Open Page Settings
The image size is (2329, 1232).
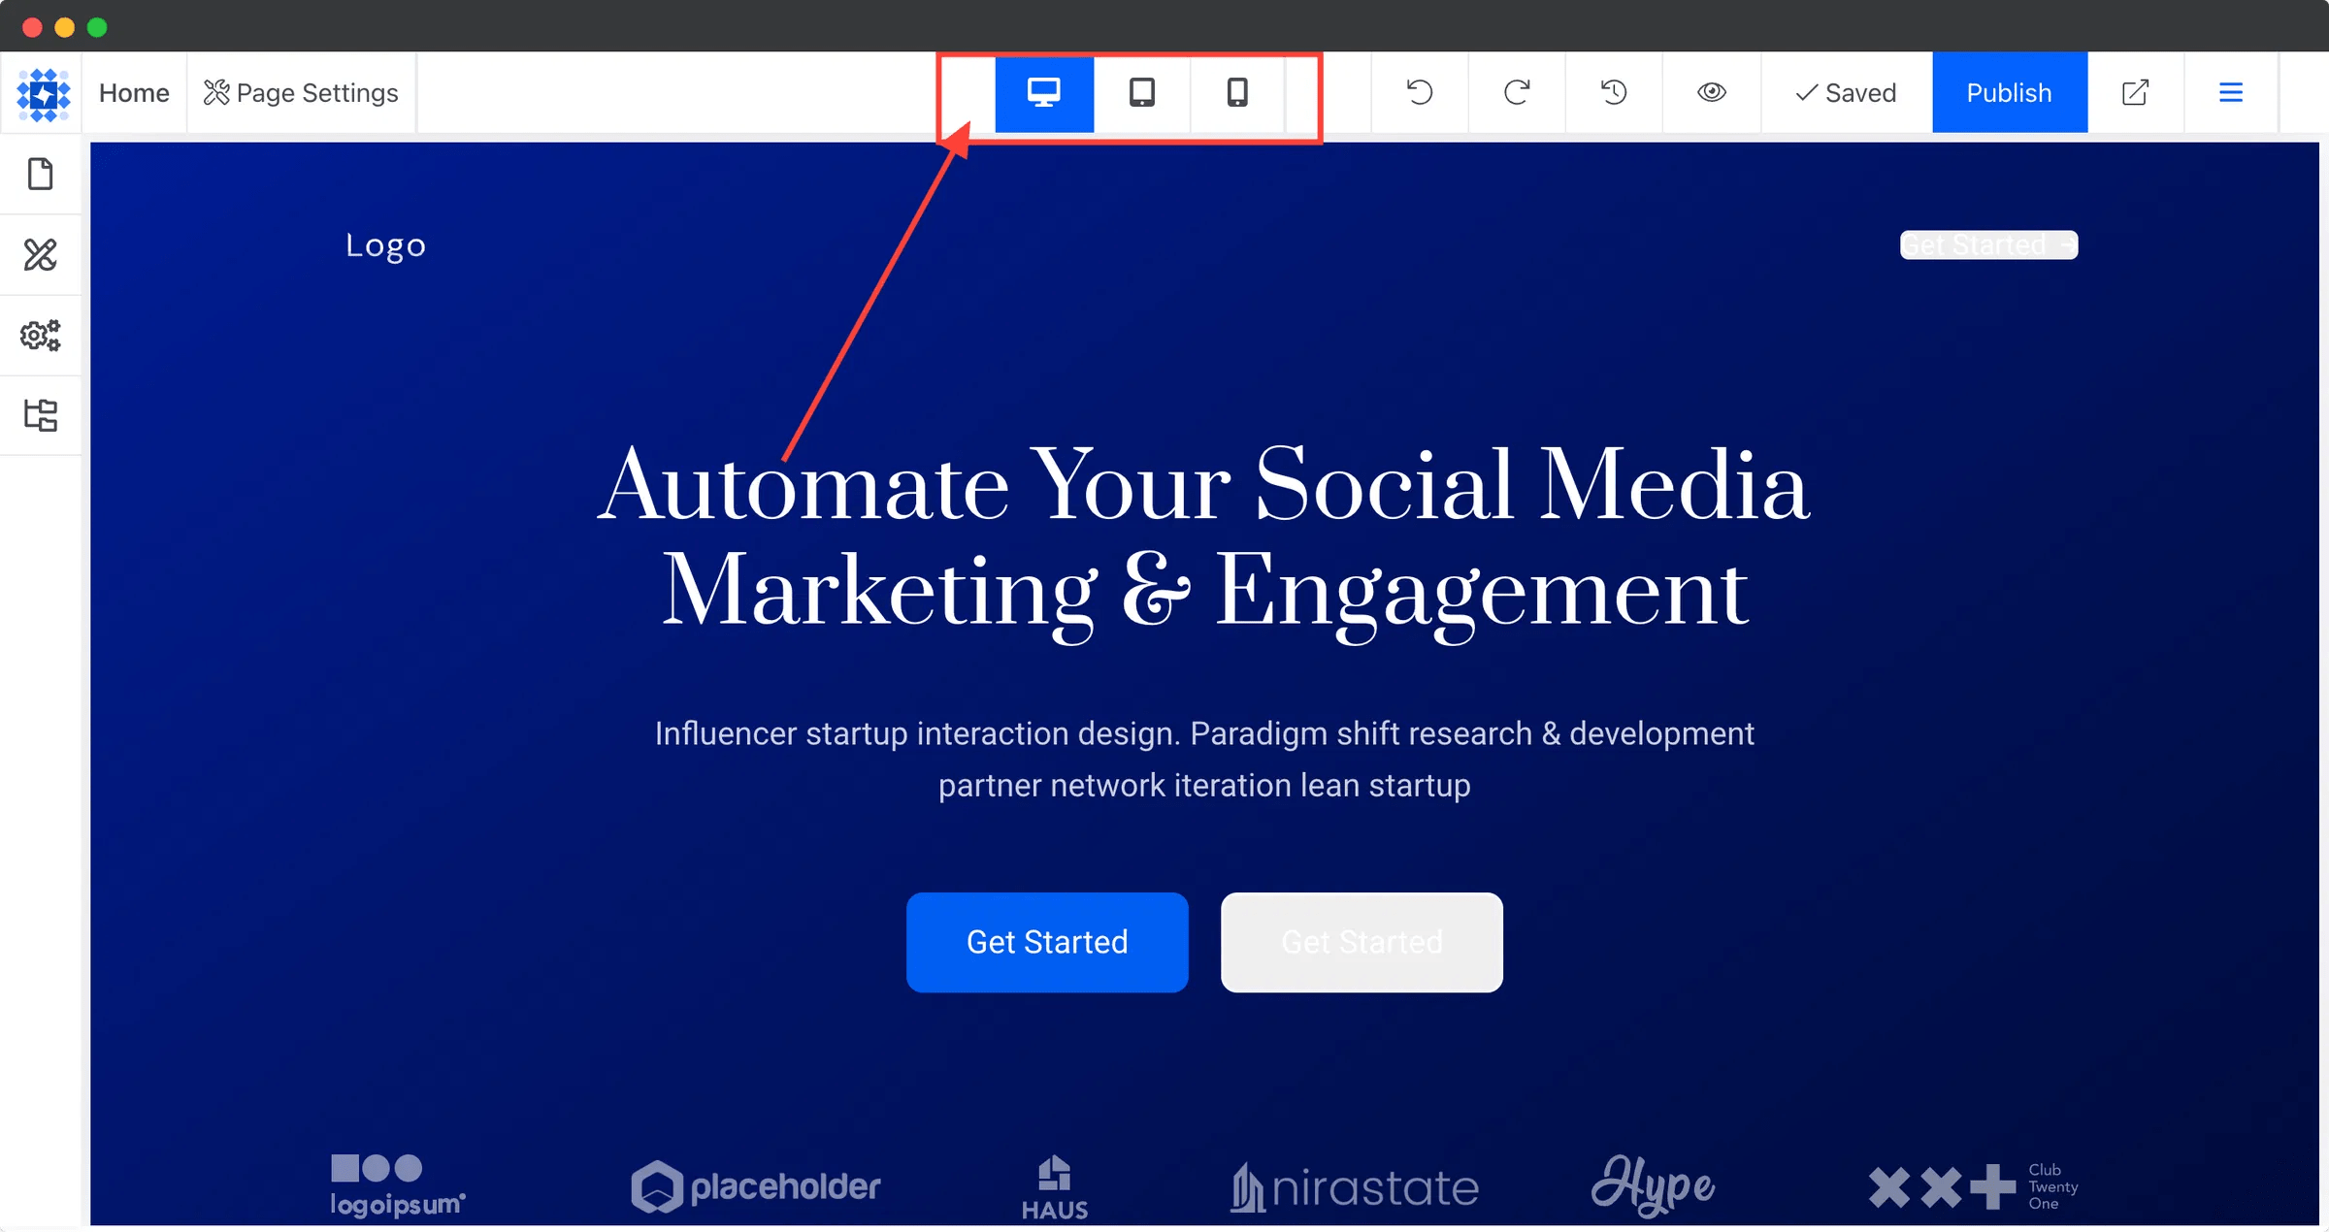301,93
